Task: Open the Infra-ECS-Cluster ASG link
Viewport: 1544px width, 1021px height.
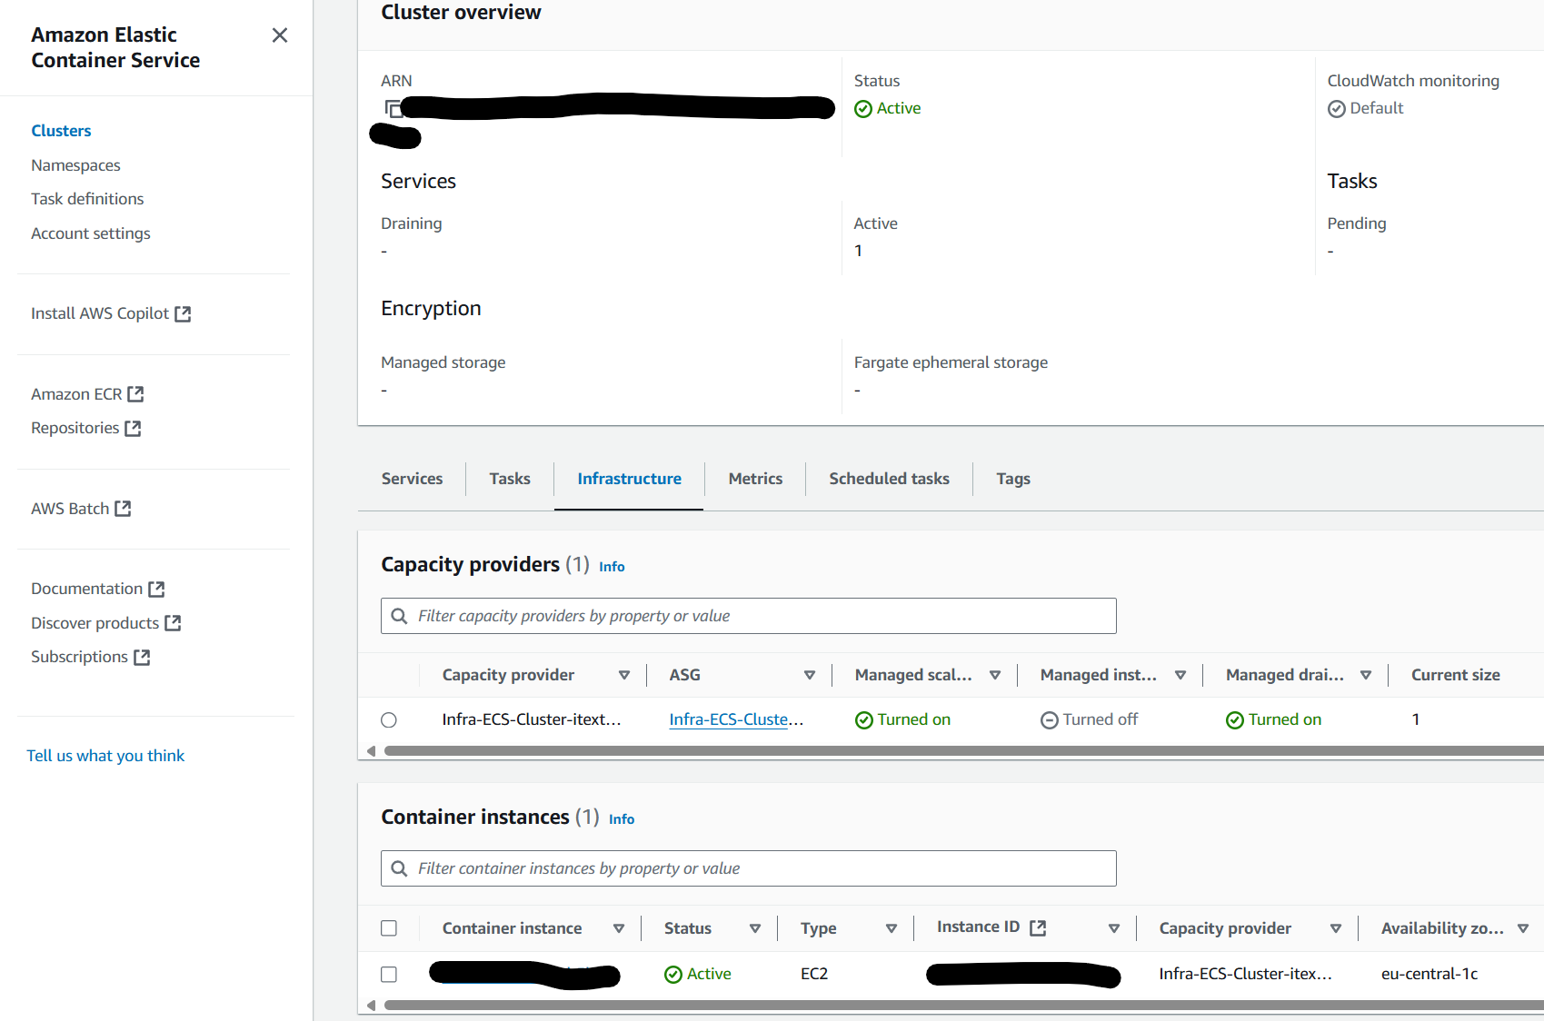Action: [736, 719]
